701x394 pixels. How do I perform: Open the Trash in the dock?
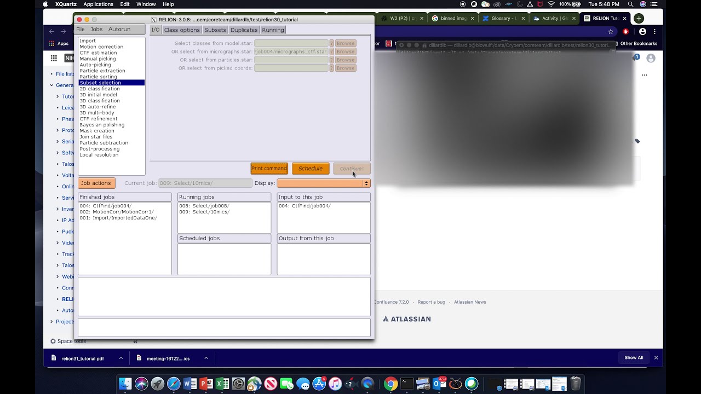[x=576, y=384]
